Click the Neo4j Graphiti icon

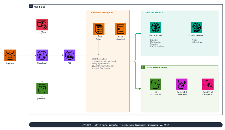(121, 29)
